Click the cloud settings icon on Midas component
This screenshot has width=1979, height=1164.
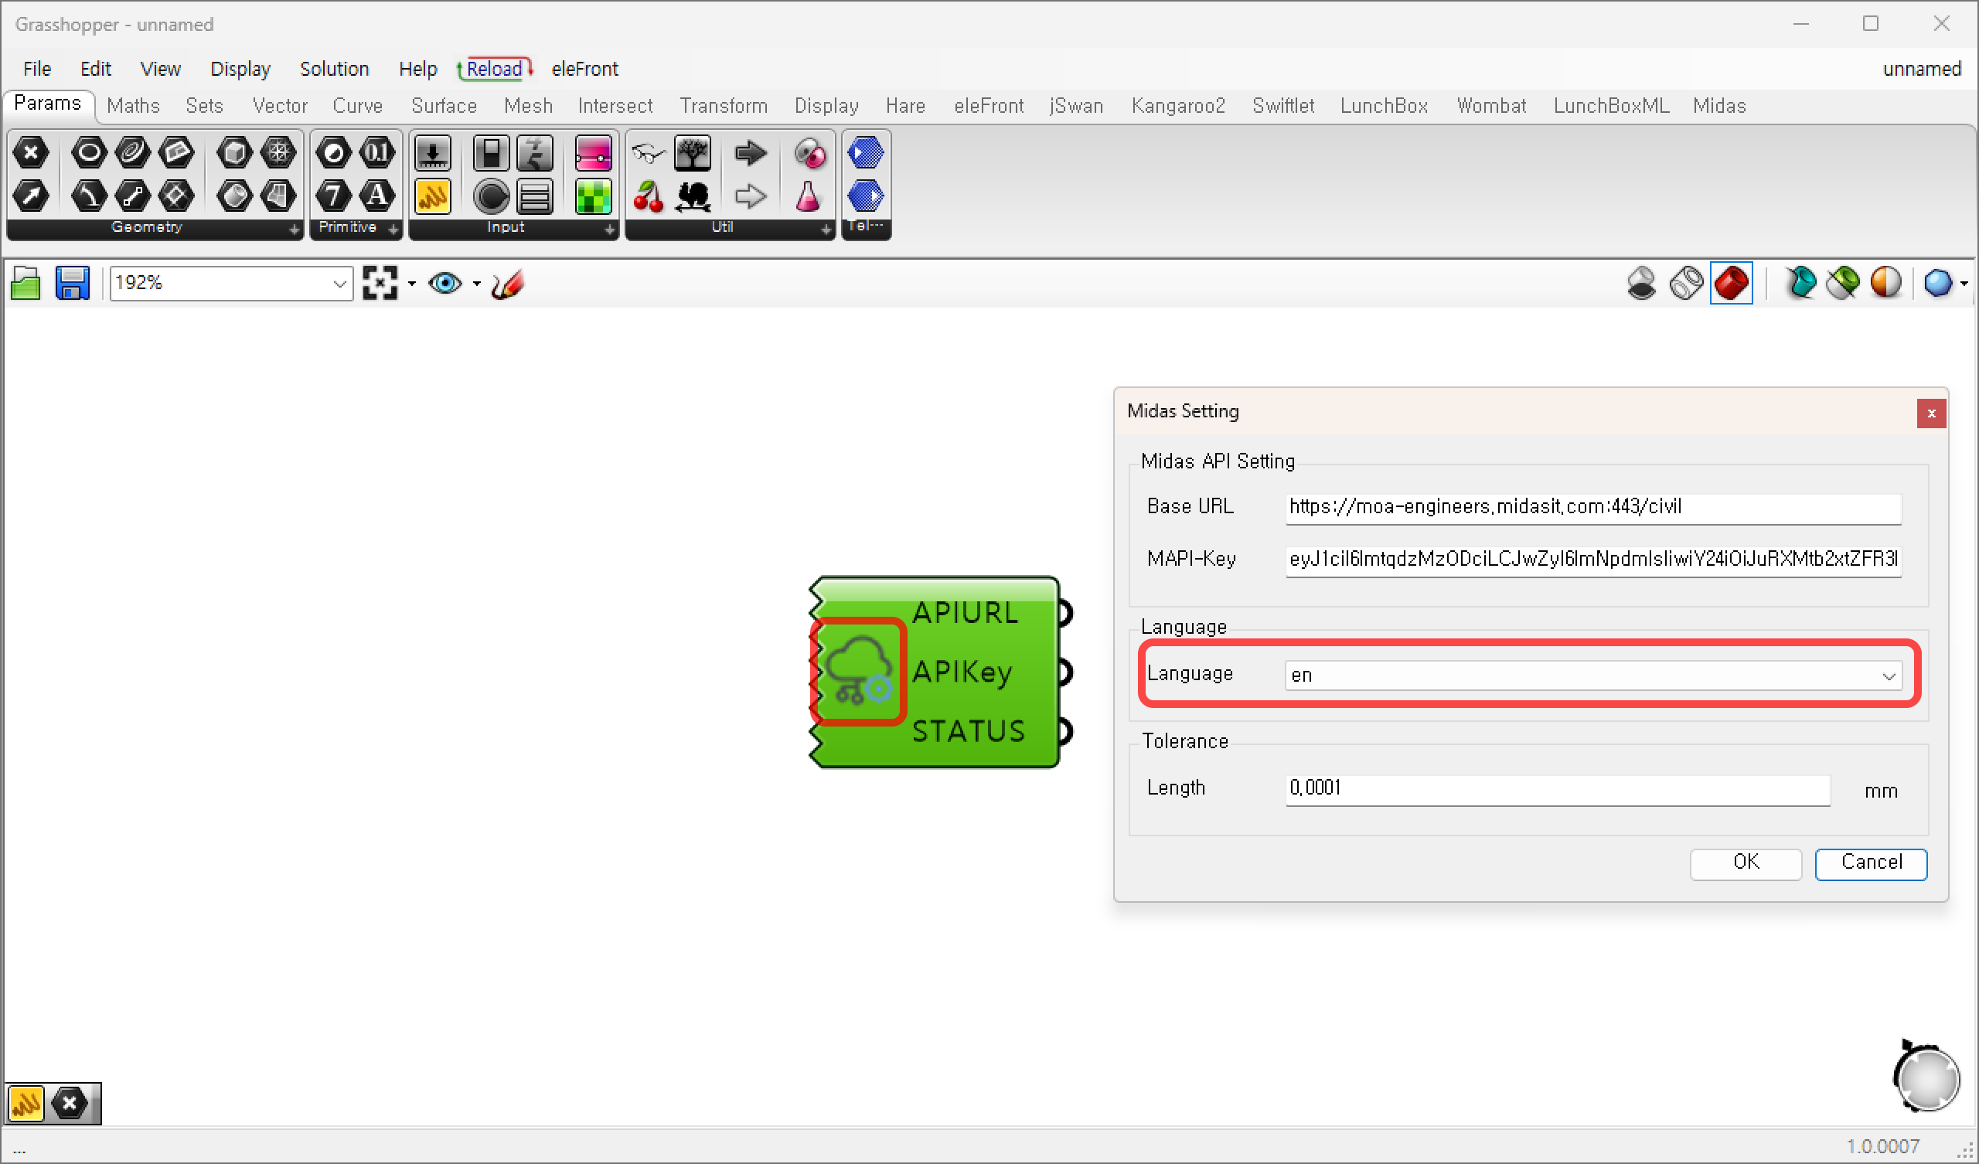pos(857,672)
